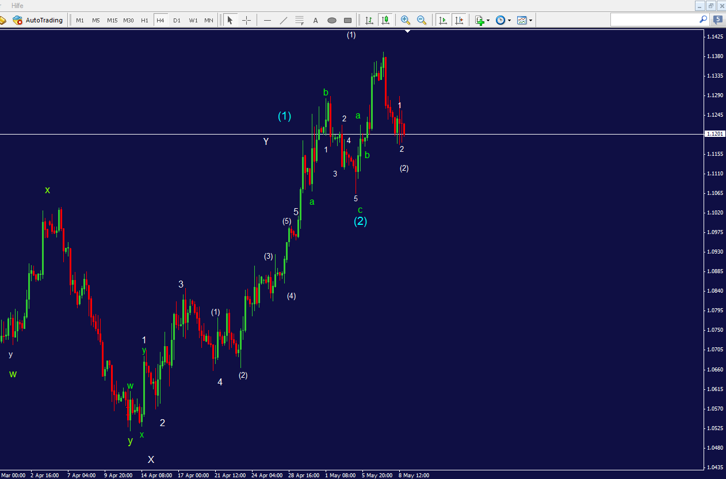Click inside the symbol search field
This screenshot has width=726, height=479.
(x=656, y=20)
